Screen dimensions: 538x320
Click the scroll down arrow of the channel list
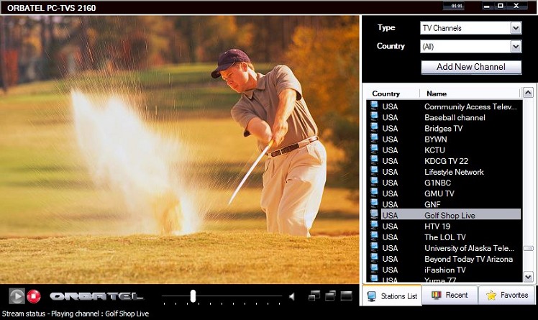coord(528,276)
